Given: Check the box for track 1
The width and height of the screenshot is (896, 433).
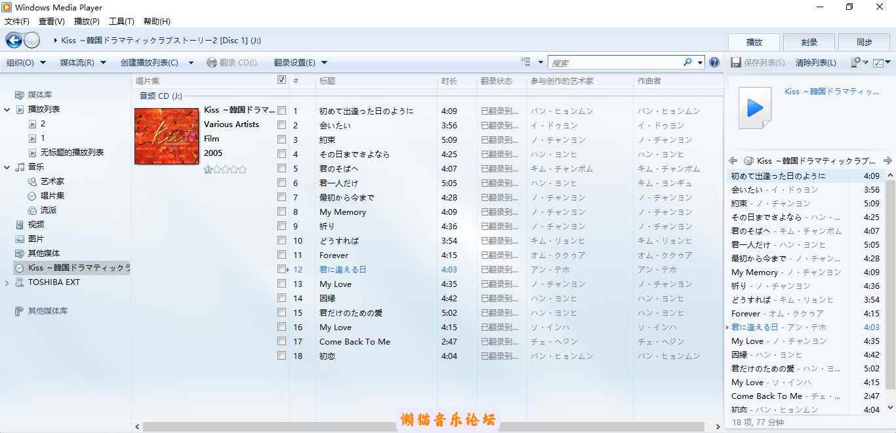Looking at the screenshot, I should (x=282, y=111).
